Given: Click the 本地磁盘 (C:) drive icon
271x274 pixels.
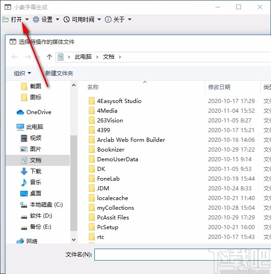Looking at the screenshot, I should point(24,205).
